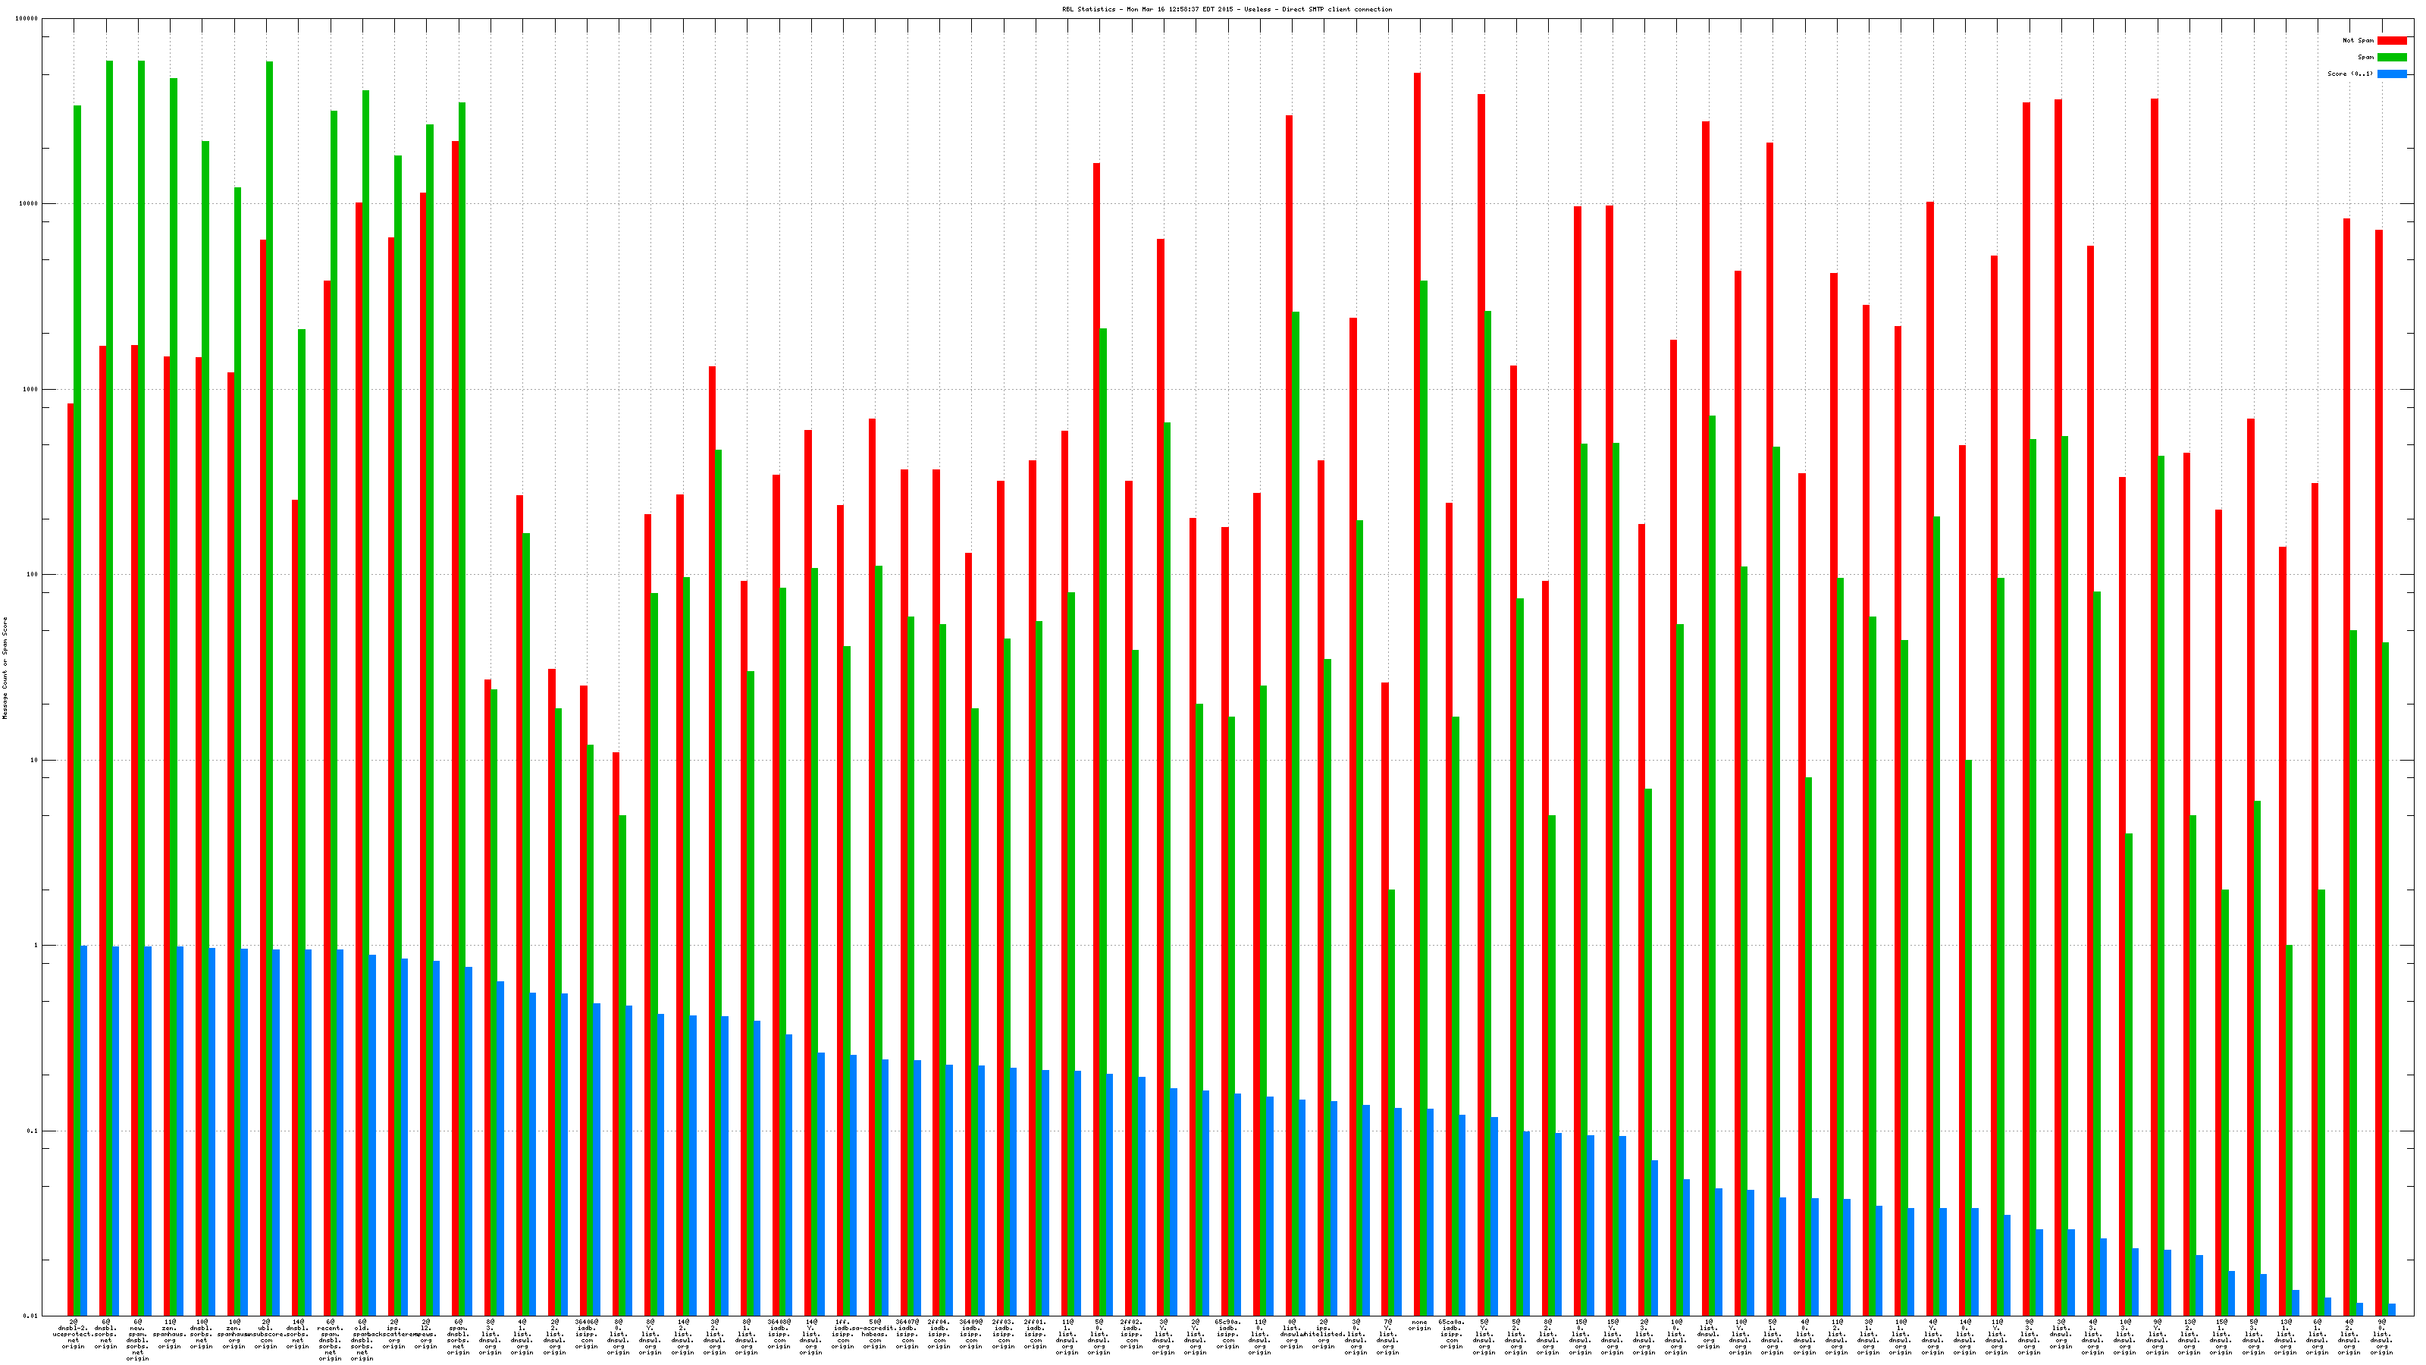The height and width of the screenshot is (1365, 2426).
Task: Click the 0.01 y-axis tick label
Action: click(30, 1316)
